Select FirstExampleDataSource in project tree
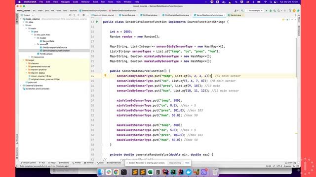Screen dimensions: 316x177 click(x=55, y=48)
